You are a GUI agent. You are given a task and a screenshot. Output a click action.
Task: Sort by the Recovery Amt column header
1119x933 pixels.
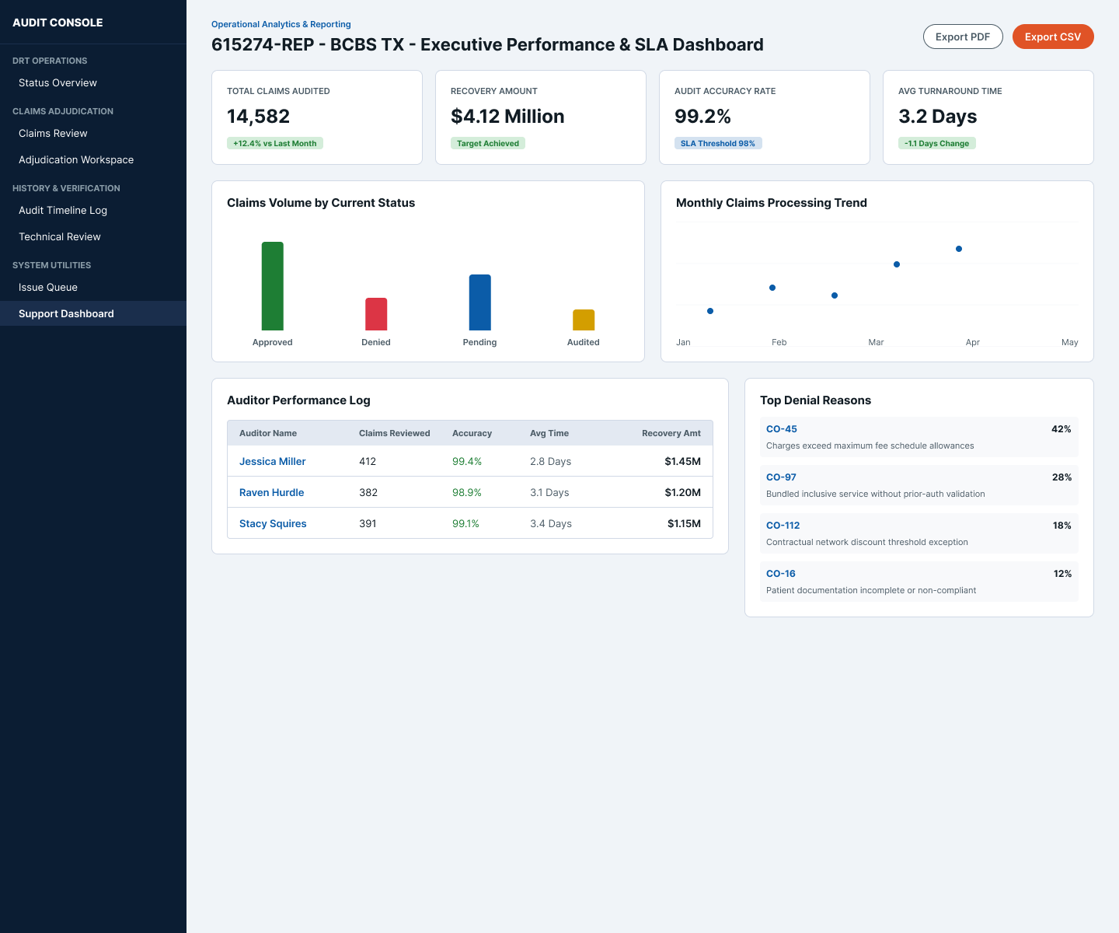tap(671, 433)
